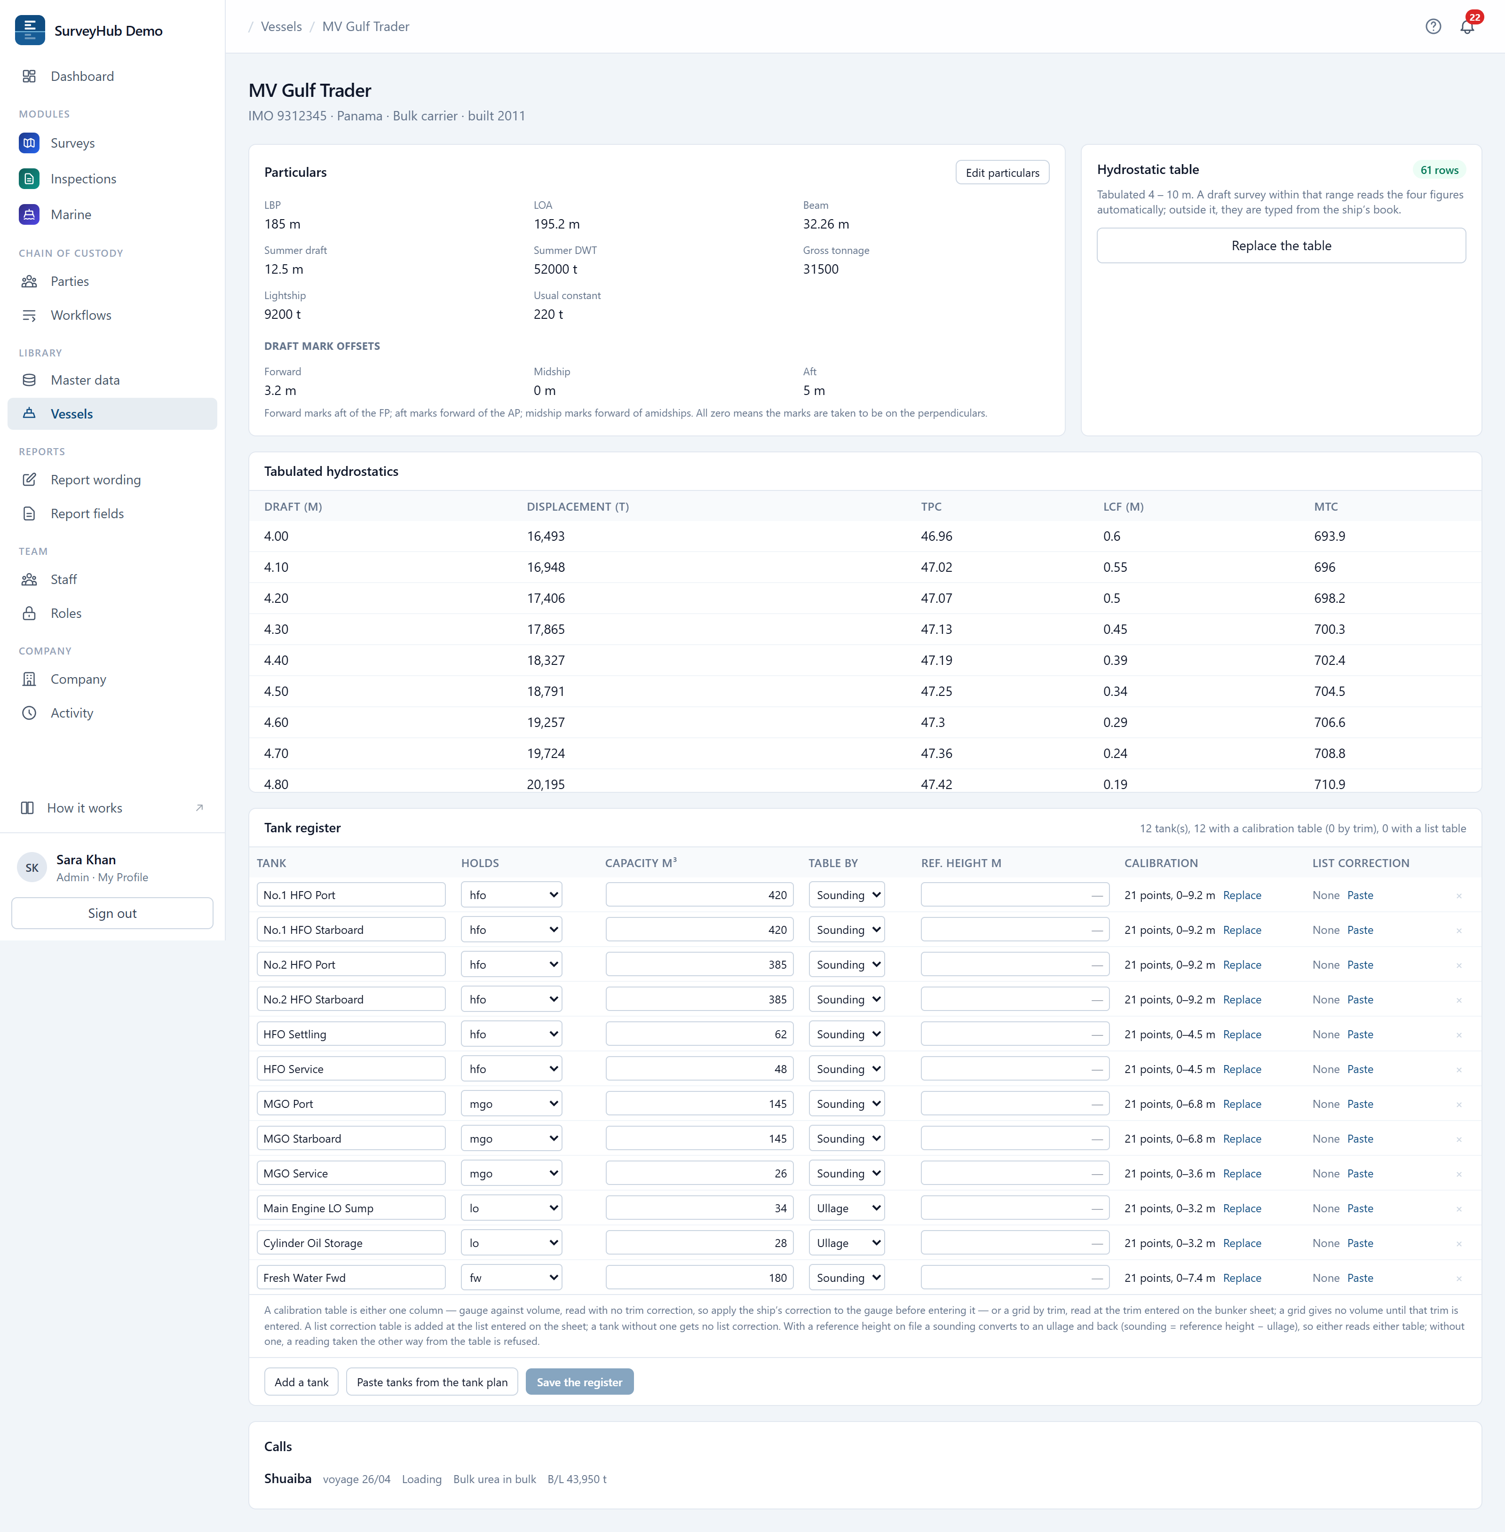The width and height of the screenshot is (1505, 1532).
Task: Open the Marine module icon
Action: pos(29,214)
